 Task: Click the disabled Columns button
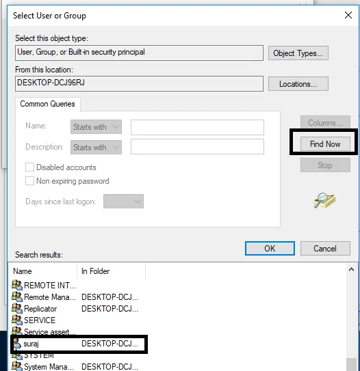point(325,123)
